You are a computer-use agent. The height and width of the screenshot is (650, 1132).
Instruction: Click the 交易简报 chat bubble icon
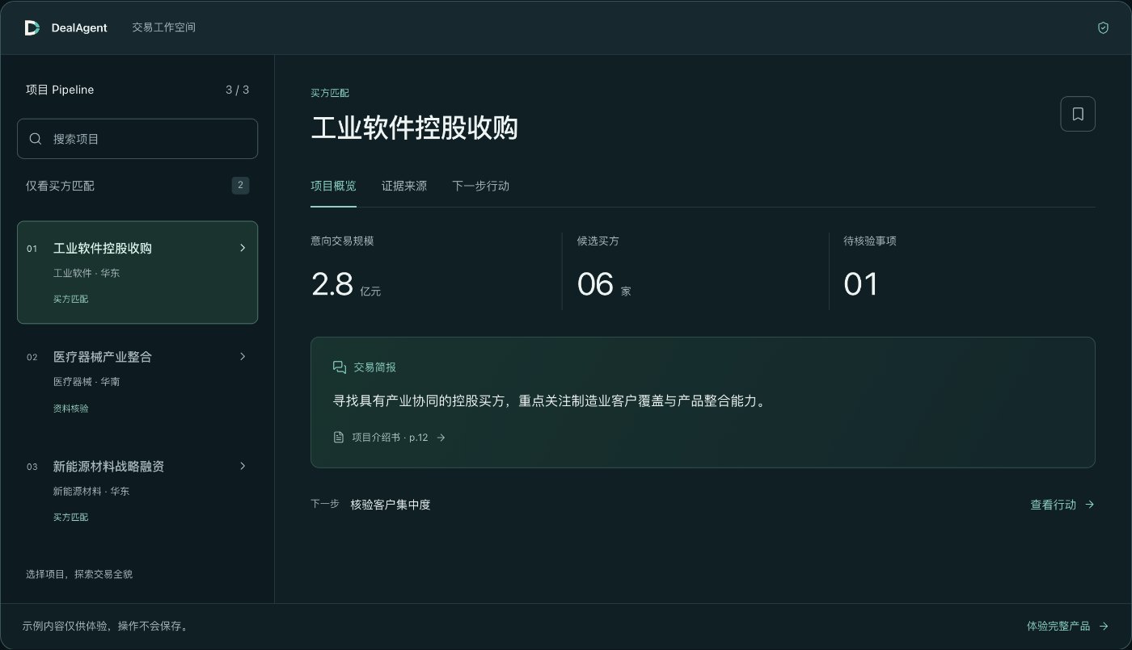(x=340, y=367)
